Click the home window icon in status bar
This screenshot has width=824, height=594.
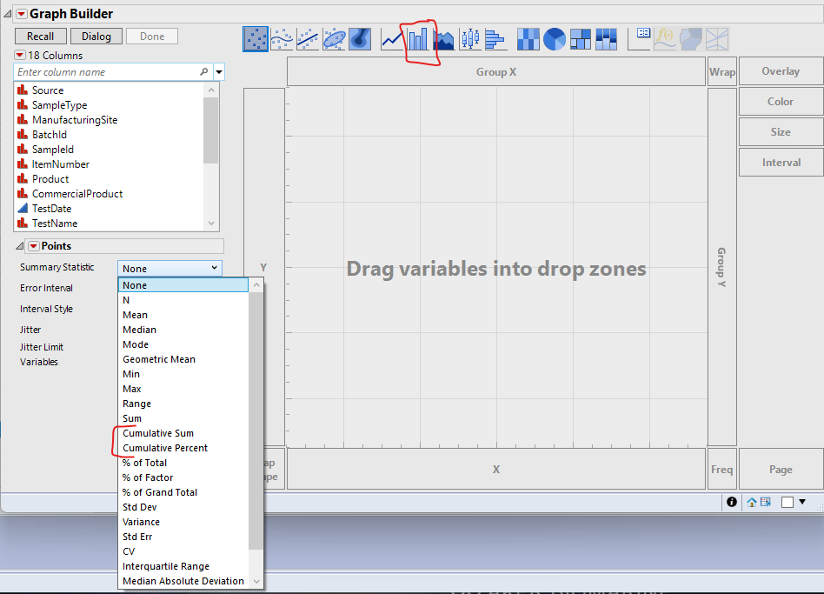[753, 502]
